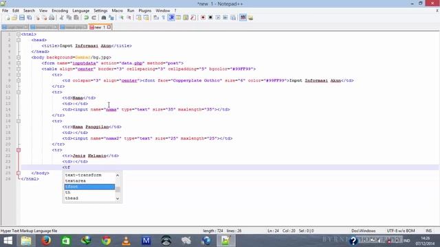
Task: Click the Stop recording square icon
Action: [210, 18]
